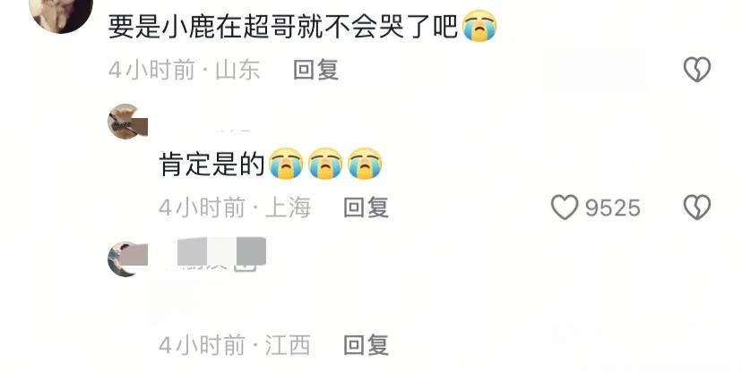Dislike the 上海 reply with broken heart

coord(697,207)
